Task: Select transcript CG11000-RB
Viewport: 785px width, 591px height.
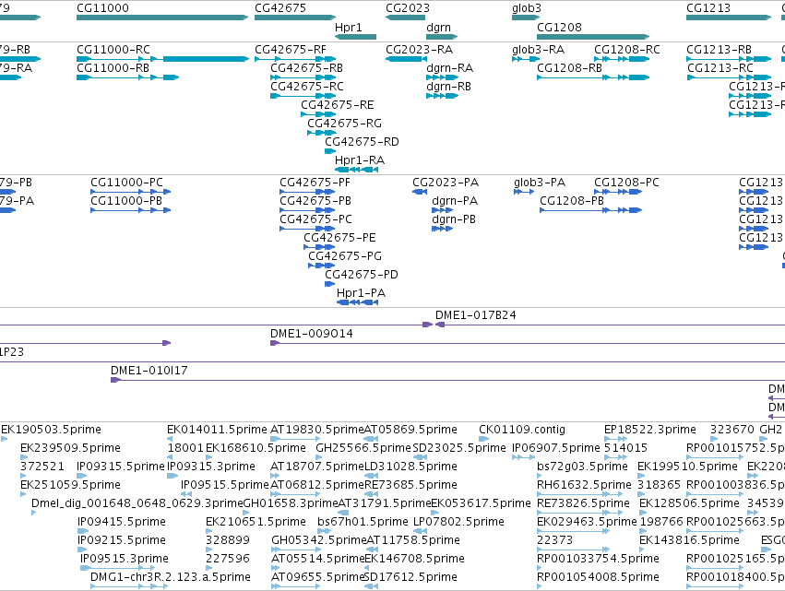Action: pyautogui.click(x=127, y=77)
